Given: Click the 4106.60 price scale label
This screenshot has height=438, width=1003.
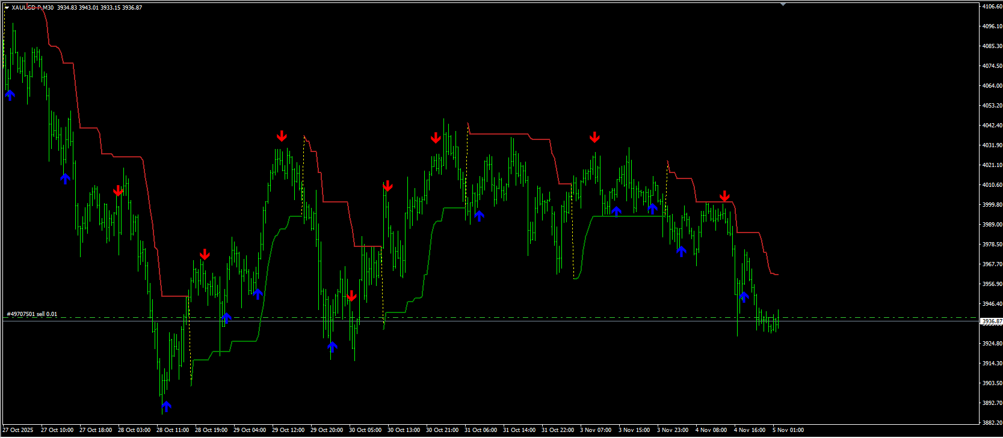Looking at the screenshot, I should (992, 7).
